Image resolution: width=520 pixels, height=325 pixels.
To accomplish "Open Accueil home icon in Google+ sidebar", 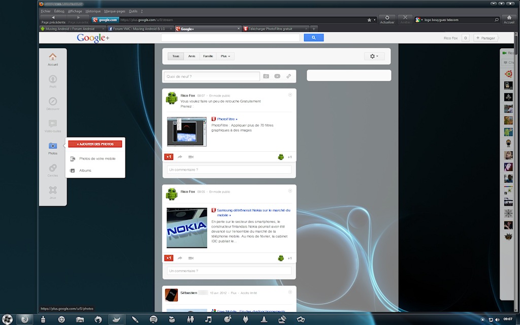I will [53, 57].
